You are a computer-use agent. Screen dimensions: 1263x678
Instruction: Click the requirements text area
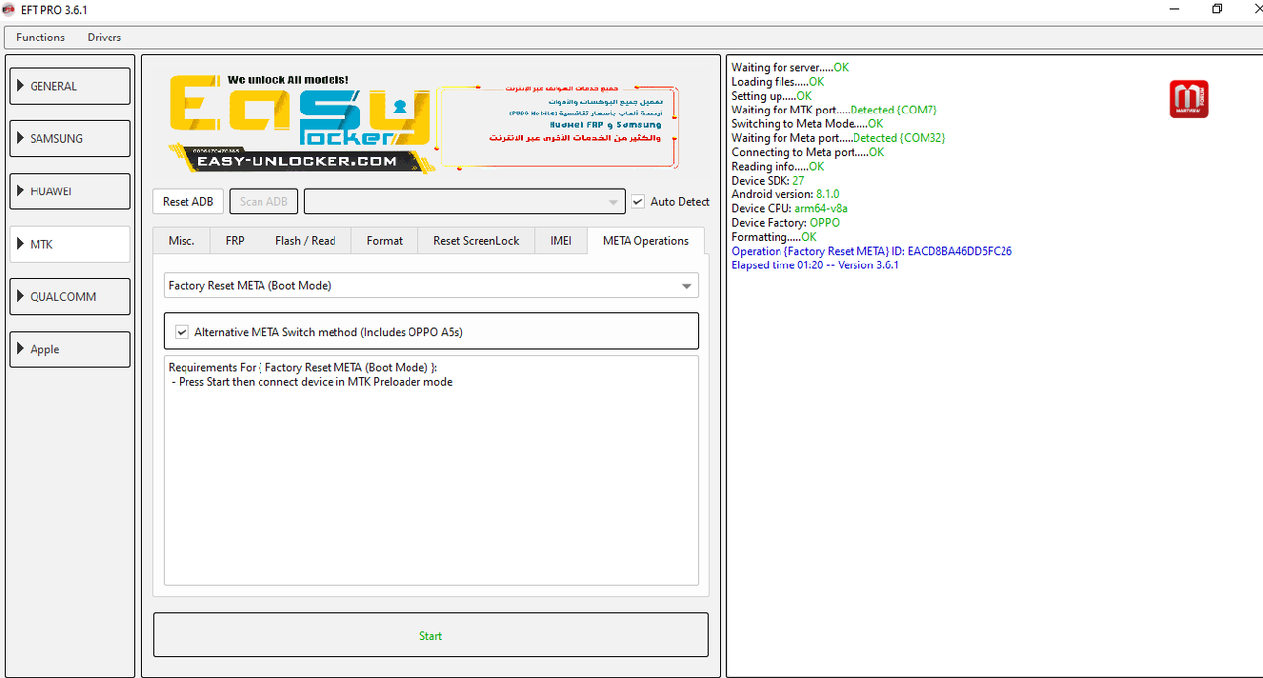(430, 471)
